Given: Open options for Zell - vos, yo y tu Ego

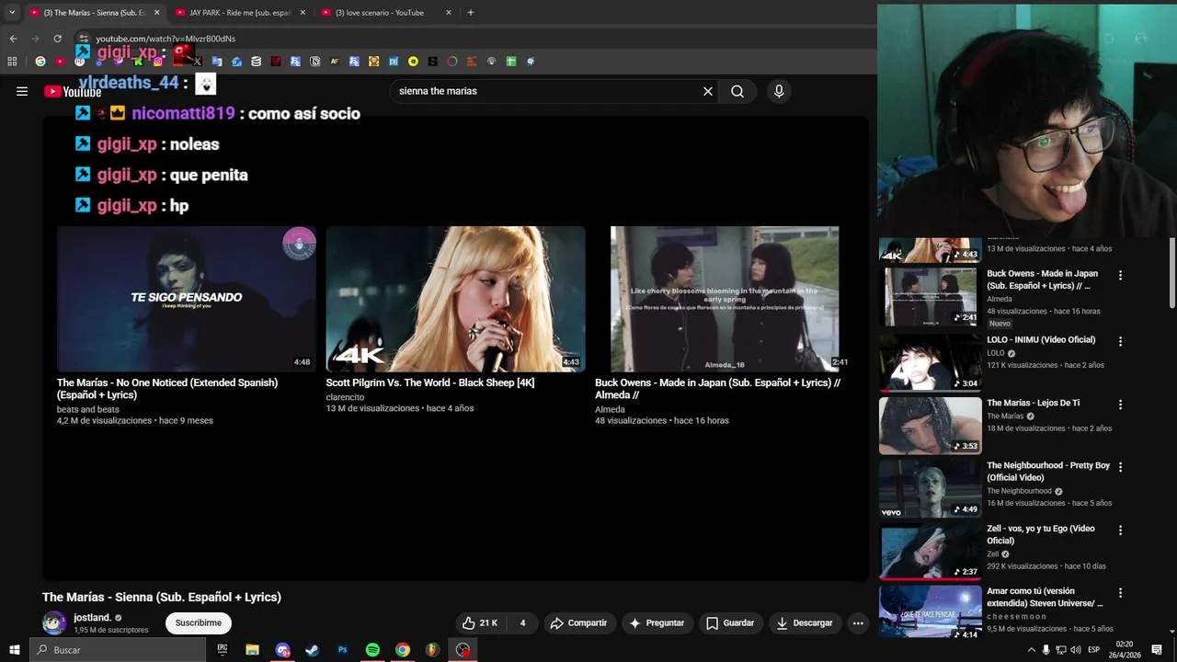Looking at the screenshot, I should 1120,531.
